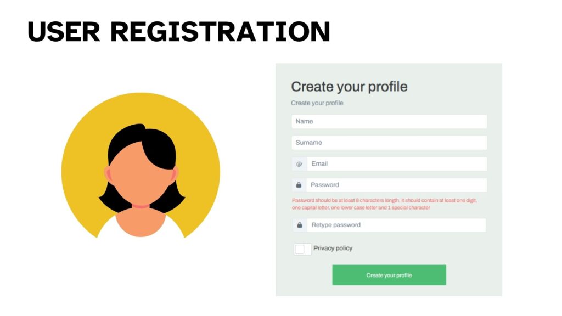Click the lock icon beside Password
Screen dimensions: 562x316
(x=299, y=185)
